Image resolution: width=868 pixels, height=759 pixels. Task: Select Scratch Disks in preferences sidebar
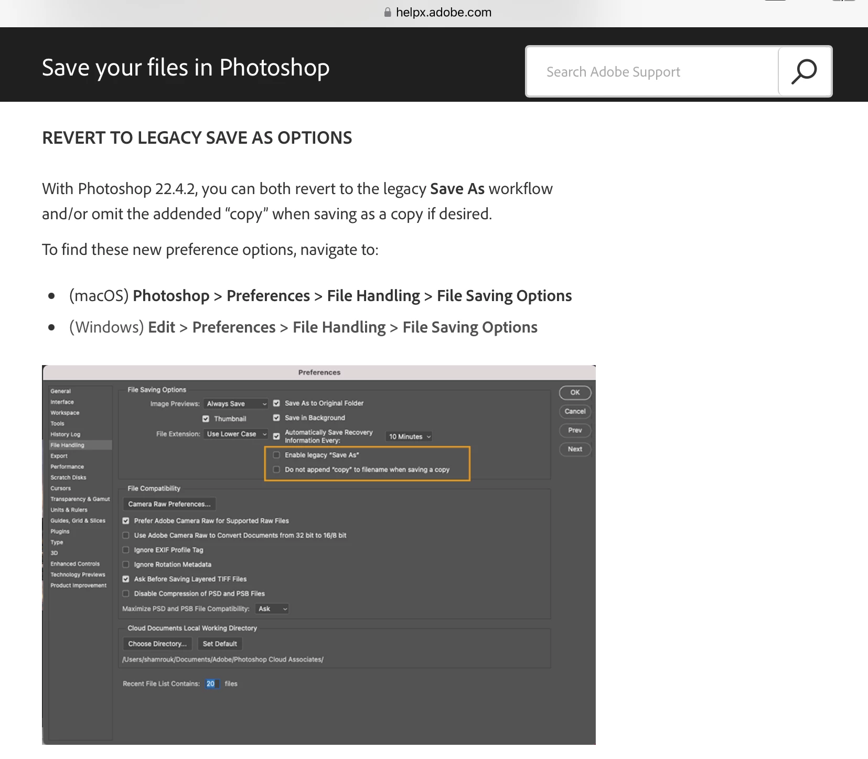[68, 477]
